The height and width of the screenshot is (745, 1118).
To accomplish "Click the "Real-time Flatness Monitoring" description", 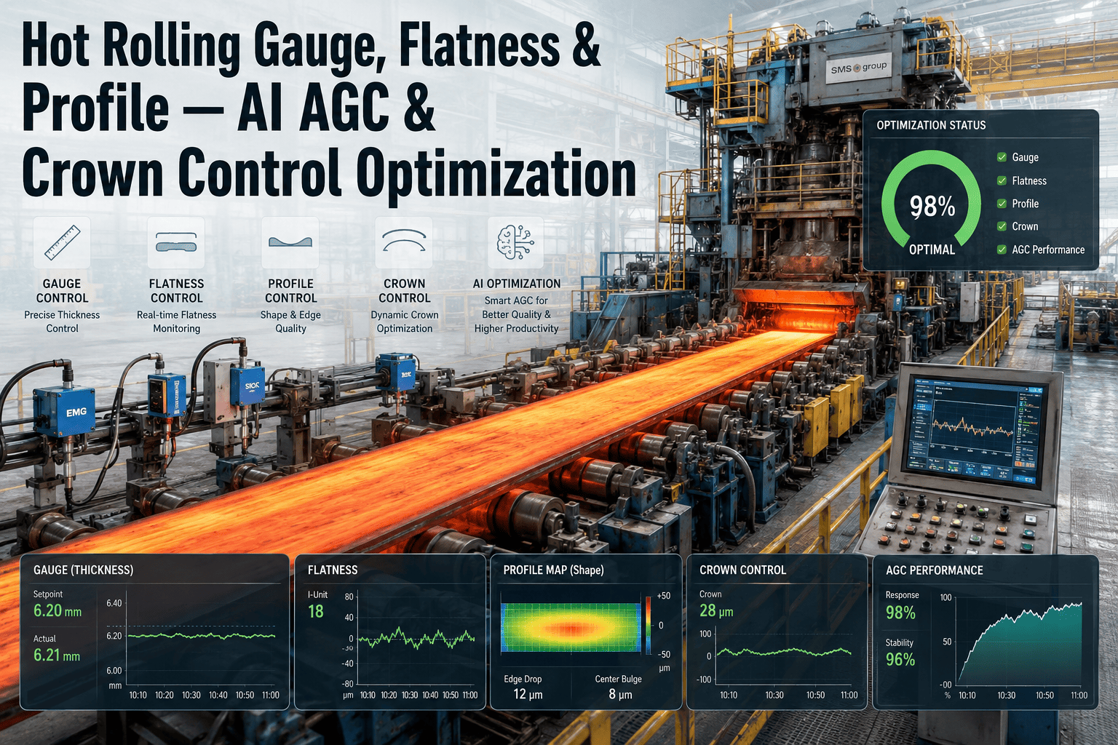I will point(176,322).
